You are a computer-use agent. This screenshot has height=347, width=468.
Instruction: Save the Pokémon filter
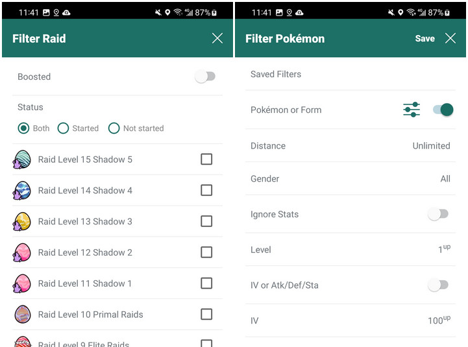point(425,38)
